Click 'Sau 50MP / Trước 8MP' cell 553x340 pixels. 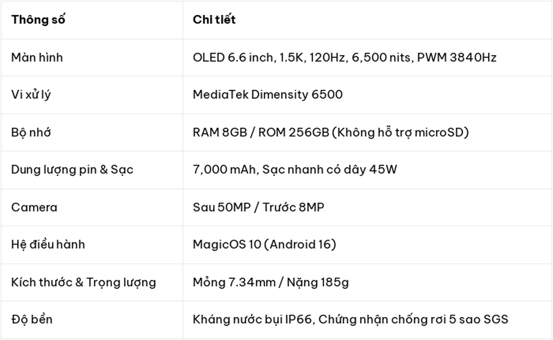tap(258, 208)
